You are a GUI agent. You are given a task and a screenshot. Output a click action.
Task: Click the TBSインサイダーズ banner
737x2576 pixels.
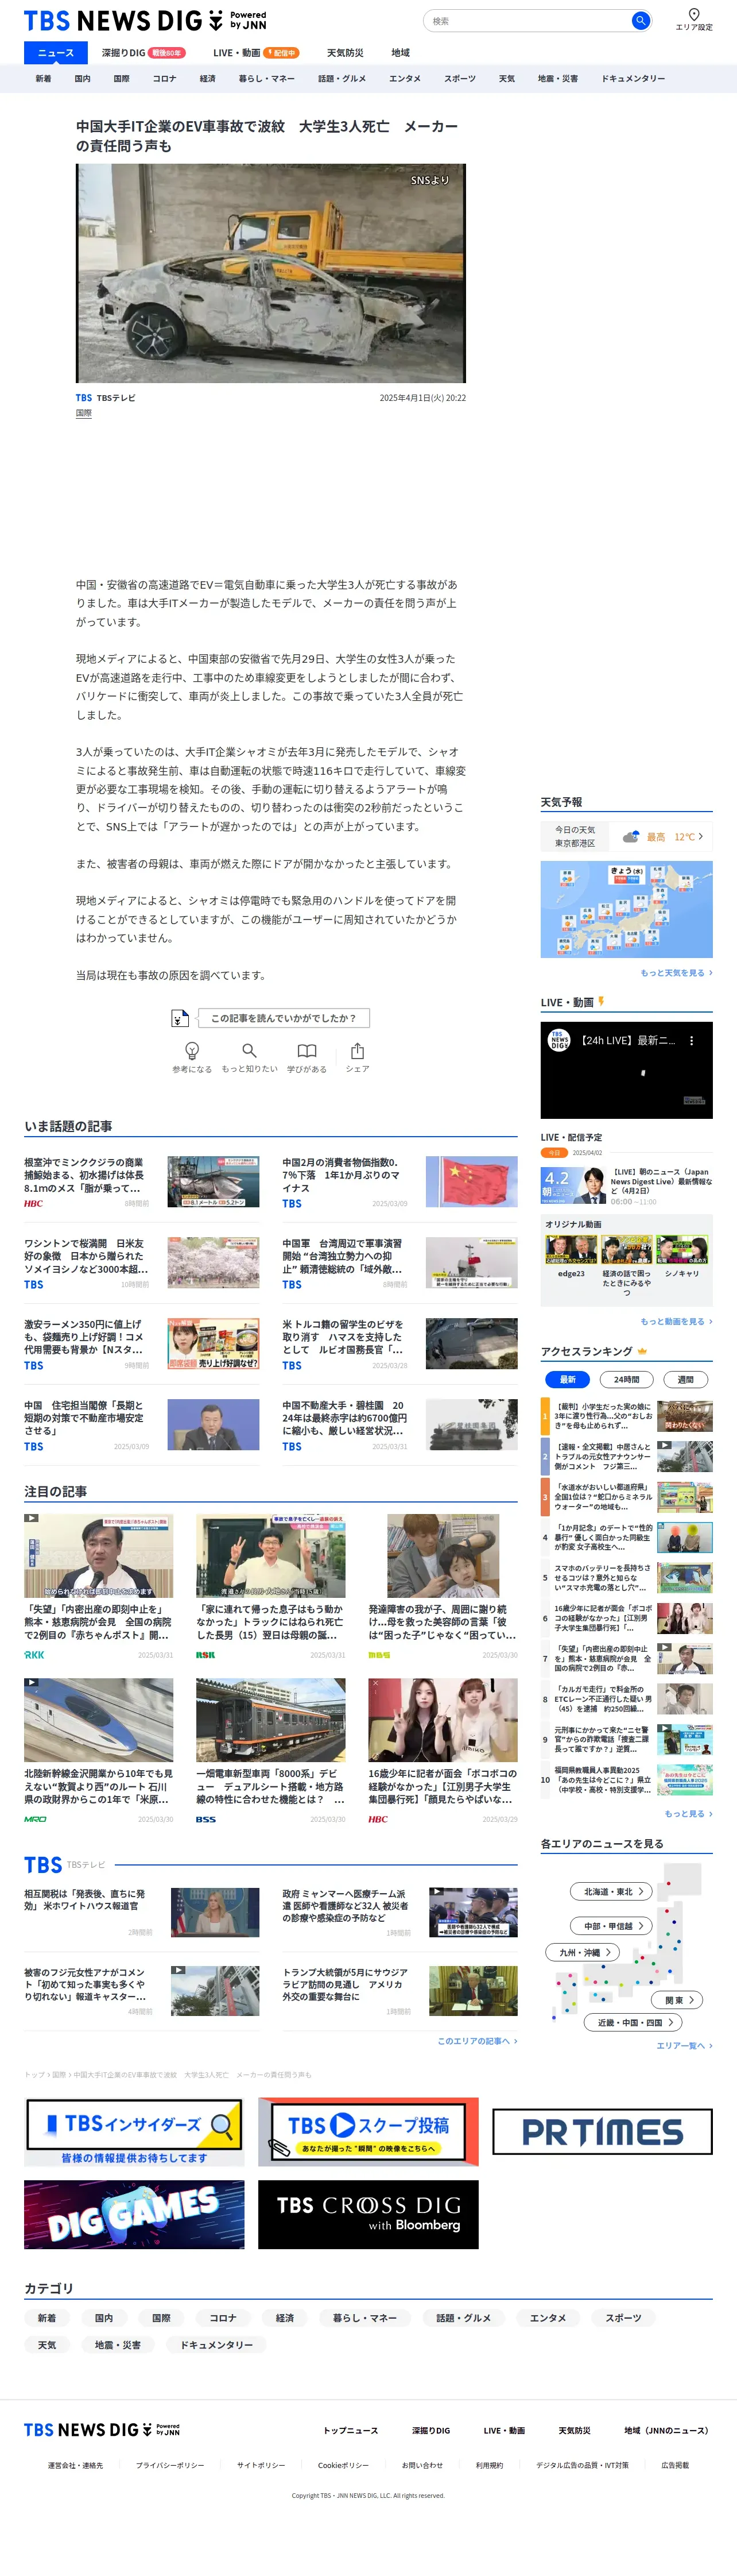tap(134, 2132)
